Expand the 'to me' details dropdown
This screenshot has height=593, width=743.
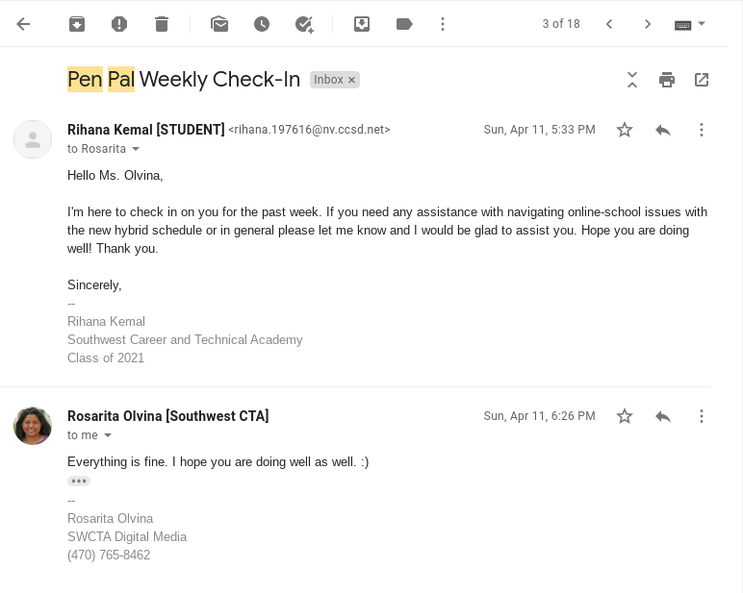(x=108, y=435)
